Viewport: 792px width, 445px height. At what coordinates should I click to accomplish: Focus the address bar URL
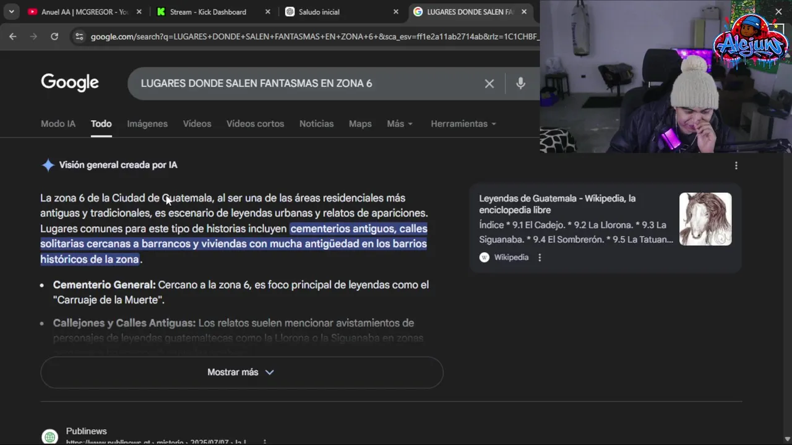pyautogui.click(x=314, y=37)
